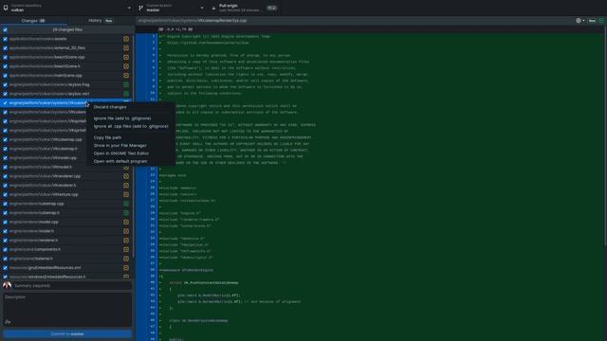The image size is (607, 341).
Task: Click modified status icon for model.cpp
Action: pyautogui.click(x=126, y=223)
